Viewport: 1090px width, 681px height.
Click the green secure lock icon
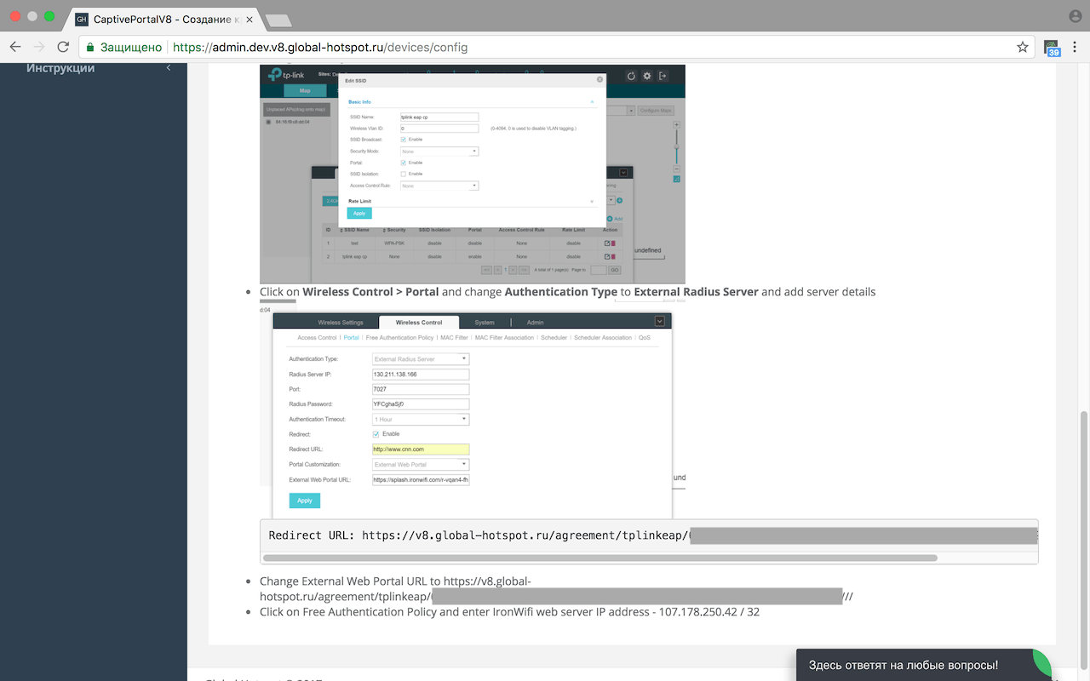point(90,48)
